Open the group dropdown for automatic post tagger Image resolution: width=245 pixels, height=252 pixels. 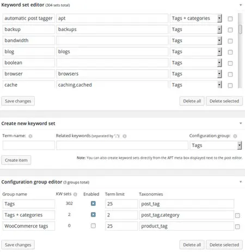[219, 19]
